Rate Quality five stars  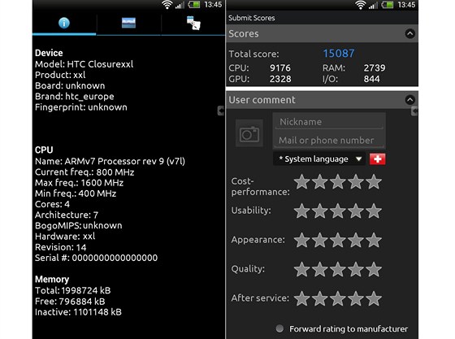tap(374, 270)
